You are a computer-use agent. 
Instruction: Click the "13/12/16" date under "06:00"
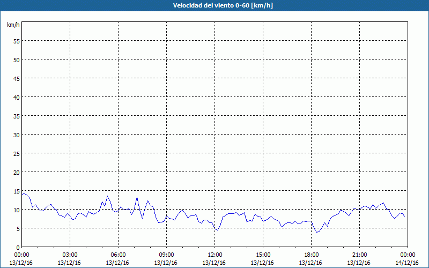[117, 263]
